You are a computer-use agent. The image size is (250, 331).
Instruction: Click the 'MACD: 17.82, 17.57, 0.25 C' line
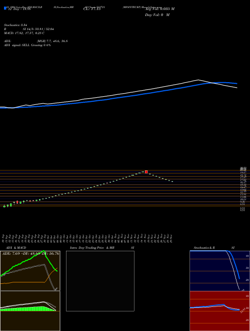click(x=24, y=33)
